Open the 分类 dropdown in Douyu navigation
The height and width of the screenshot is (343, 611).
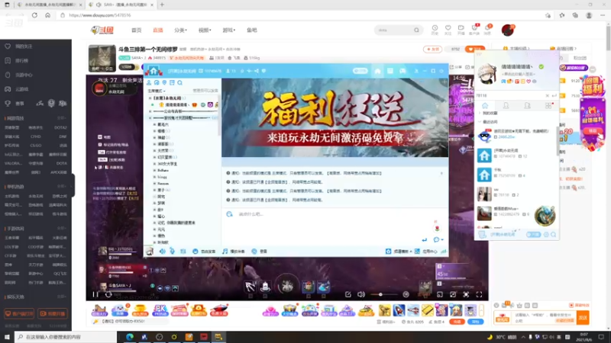(180, 30)
